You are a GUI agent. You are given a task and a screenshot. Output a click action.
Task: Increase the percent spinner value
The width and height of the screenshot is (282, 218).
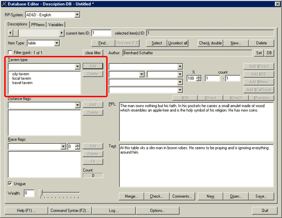click(198, 77)
